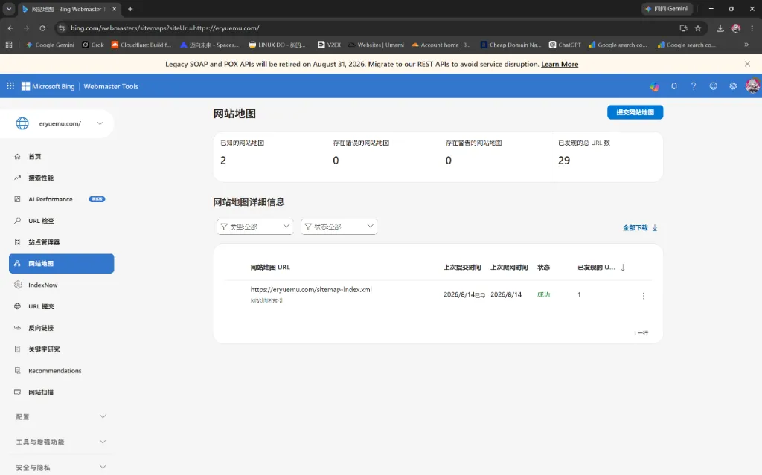
Task: Expand the 安全与隐私 sidebar section
Action: pos(61,468)
